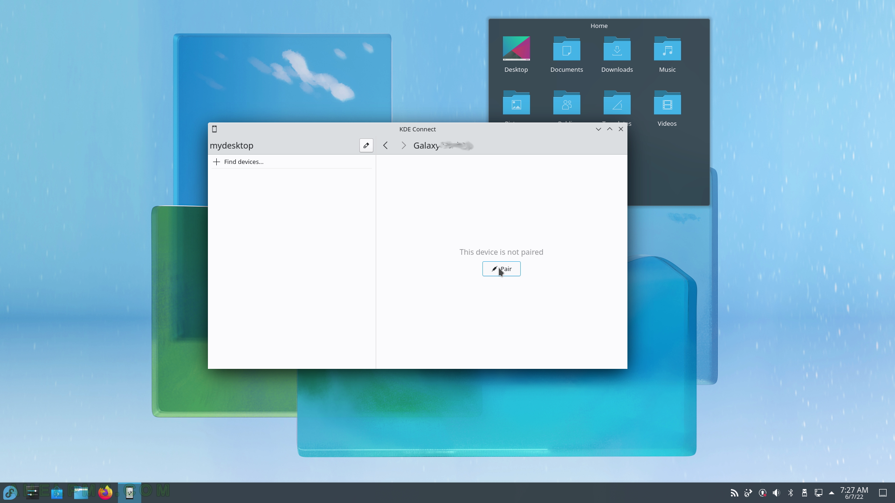Click the KDE Connect taskbar entry
This screenshot has width=895, height=503.
click(130, 492)
